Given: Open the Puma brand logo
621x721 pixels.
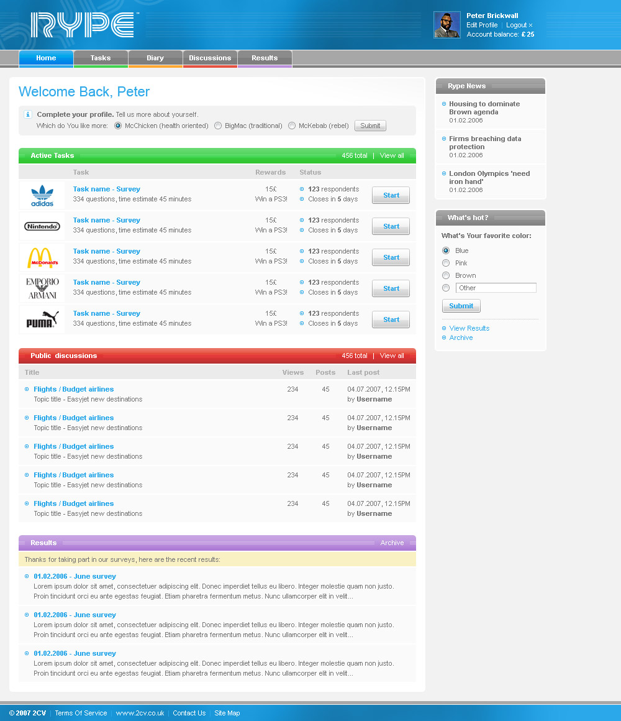Looking at the screenshot, I should coord(42,319).
